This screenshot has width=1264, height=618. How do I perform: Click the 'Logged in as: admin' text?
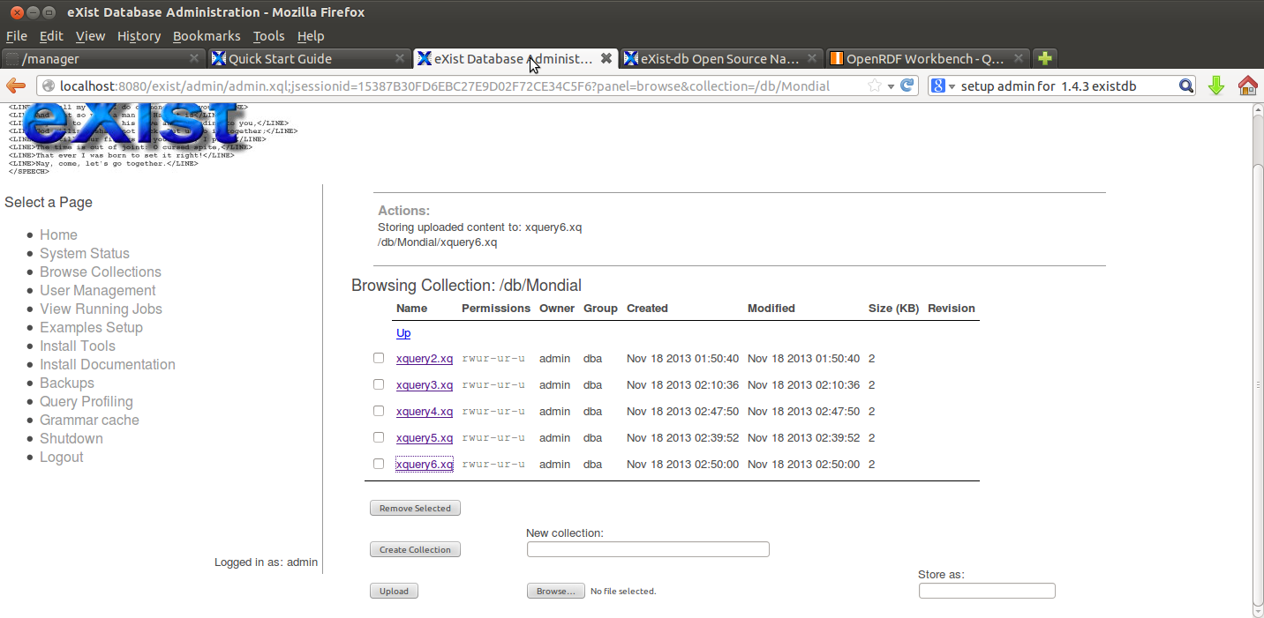coord(266,562)
